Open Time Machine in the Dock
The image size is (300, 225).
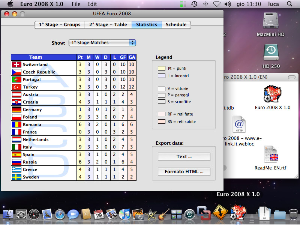pyautogui.click(x=190, y=214)
